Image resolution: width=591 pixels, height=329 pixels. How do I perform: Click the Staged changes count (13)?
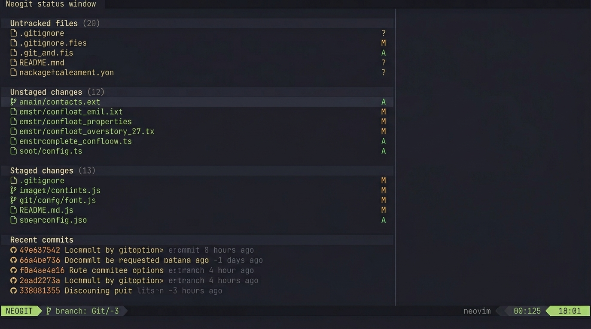click(x=87, y=170)
